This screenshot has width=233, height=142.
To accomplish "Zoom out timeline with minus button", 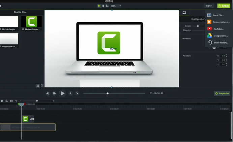I will point(21,101).
